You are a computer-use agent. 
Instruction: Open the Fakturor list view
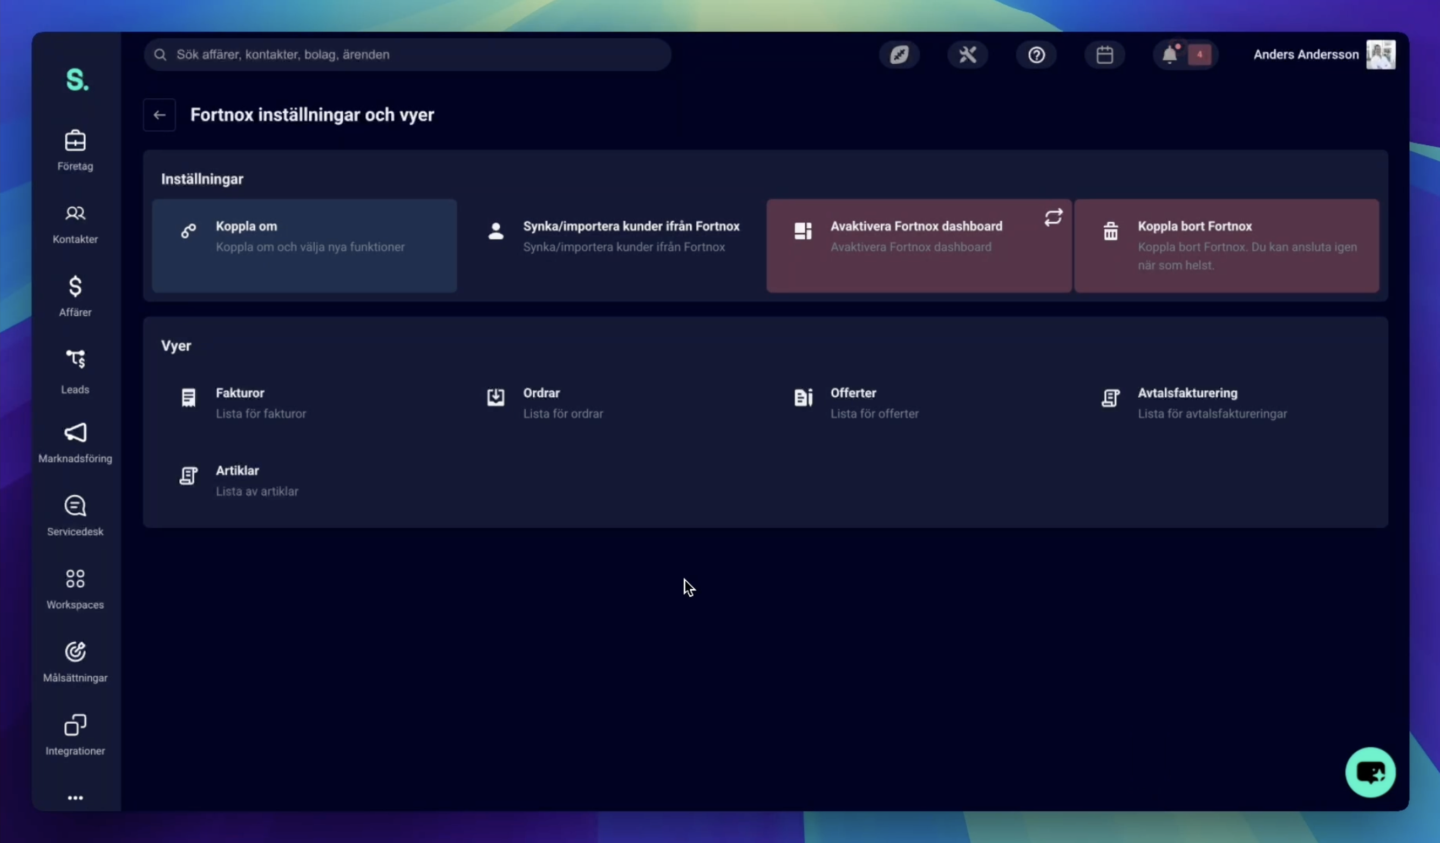[240, 403]
